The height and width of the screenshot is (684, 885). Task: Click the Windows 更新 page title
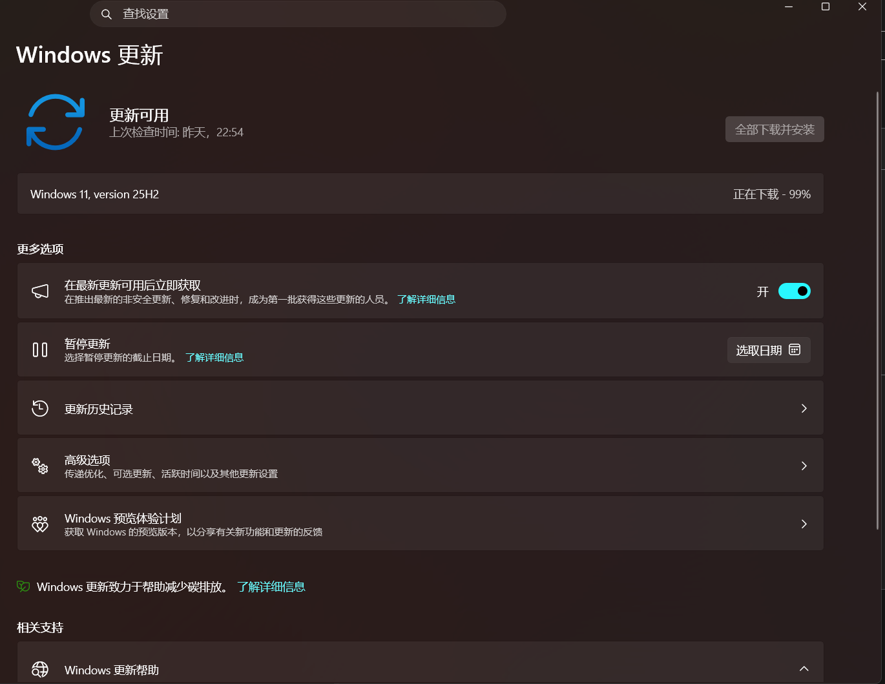[89, 55]
